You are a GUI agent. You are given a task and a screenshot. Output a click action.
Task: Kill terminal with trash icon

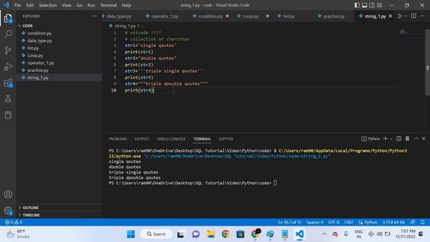pos(407,139)
